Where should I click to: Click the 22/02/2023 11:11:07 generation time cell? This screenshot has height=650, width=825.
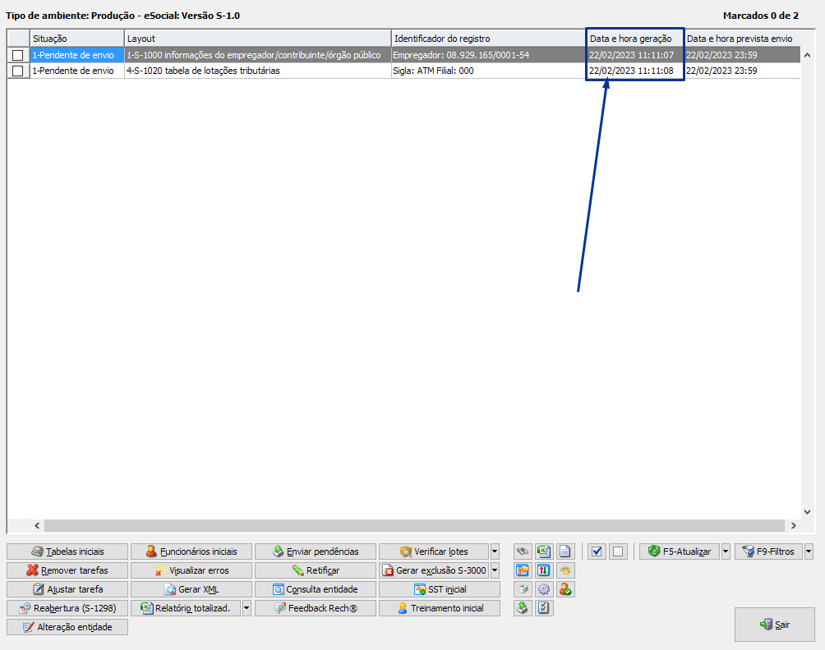(x=635, y=55)
